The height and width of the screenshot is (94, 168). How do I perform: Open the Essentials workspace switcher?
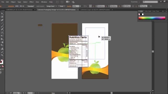point(135,2)
